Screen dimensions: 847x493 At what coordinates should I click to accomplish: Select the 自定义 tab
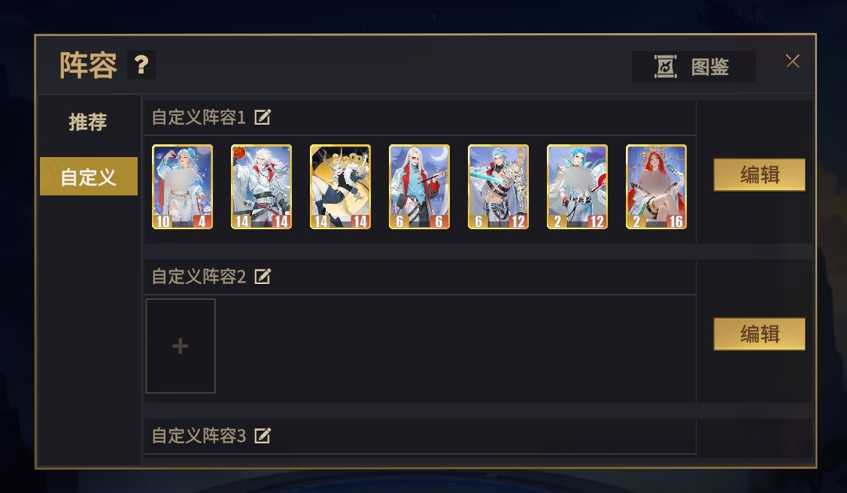pos(89,177)
